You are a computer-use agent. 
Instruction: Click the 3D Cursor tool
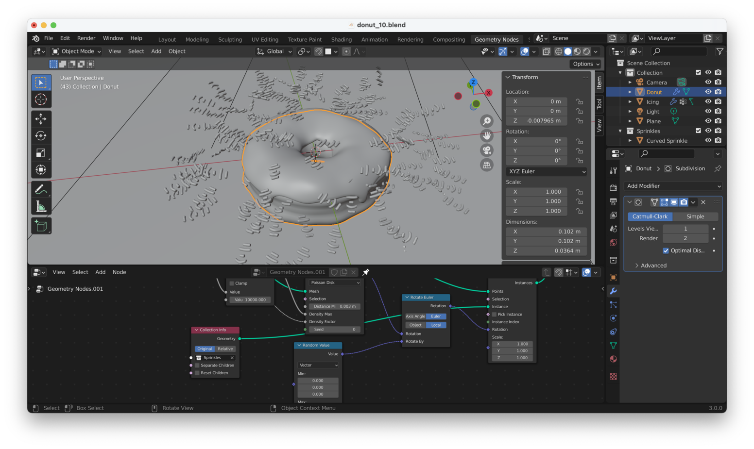click(x=41, y=100)
